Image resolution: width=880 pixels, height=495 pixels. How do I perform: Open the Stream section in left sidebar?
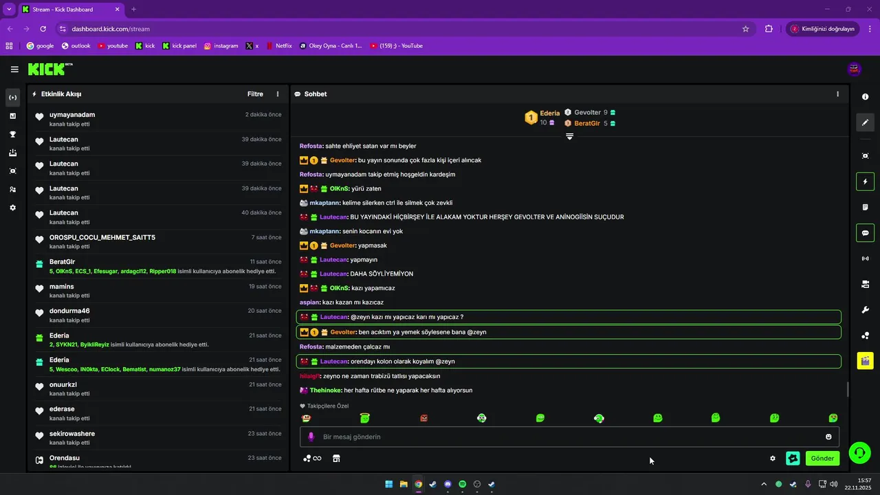[12, 98]
